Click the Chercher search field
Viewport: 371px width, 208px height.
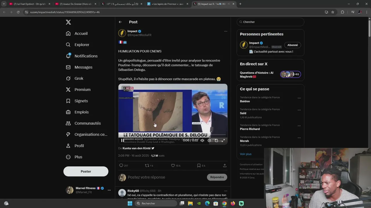(x=270, y=22)
